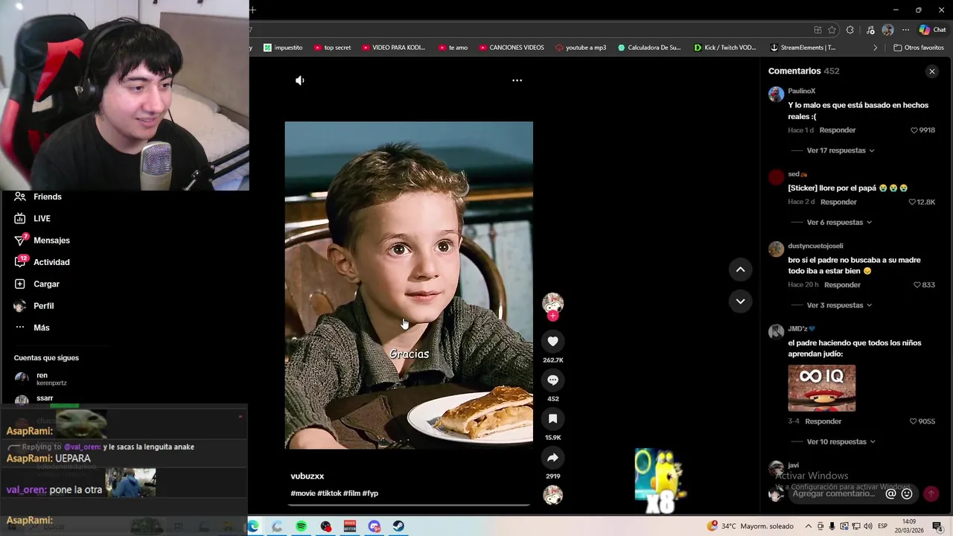
Task: Open the #movie hashtag
Action: tap(303, 494)
